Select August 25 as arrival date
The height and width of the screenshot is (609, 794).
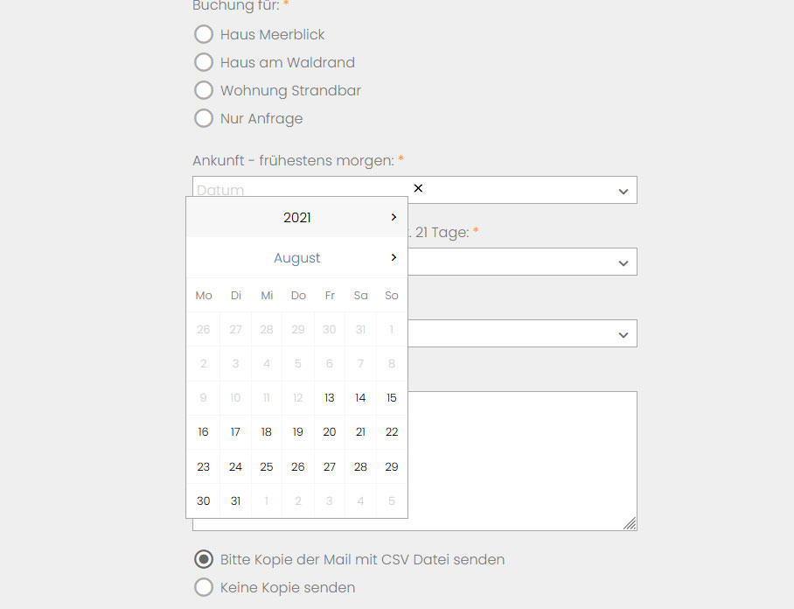(x=267, y=467)
